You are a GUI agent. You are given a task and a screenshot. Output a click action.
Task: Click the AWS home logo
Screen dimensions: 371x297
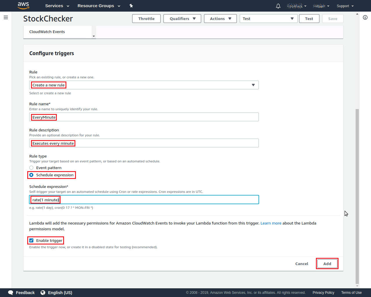click(x=23, y=6)
